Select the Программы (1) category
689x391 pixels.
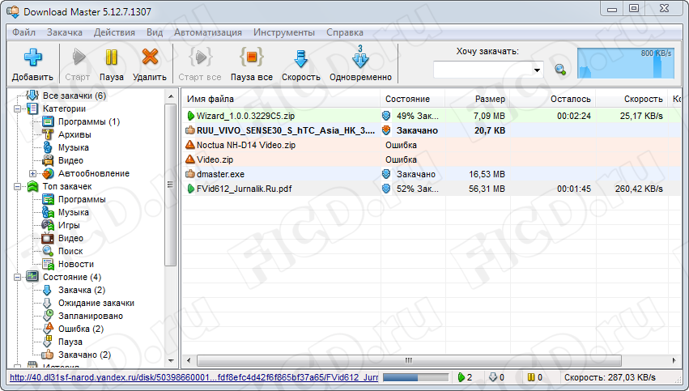89,121
